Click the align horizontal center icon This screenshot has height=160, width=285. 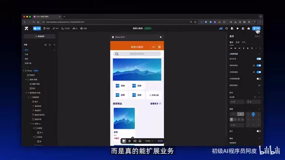click(x=236, y=48)
